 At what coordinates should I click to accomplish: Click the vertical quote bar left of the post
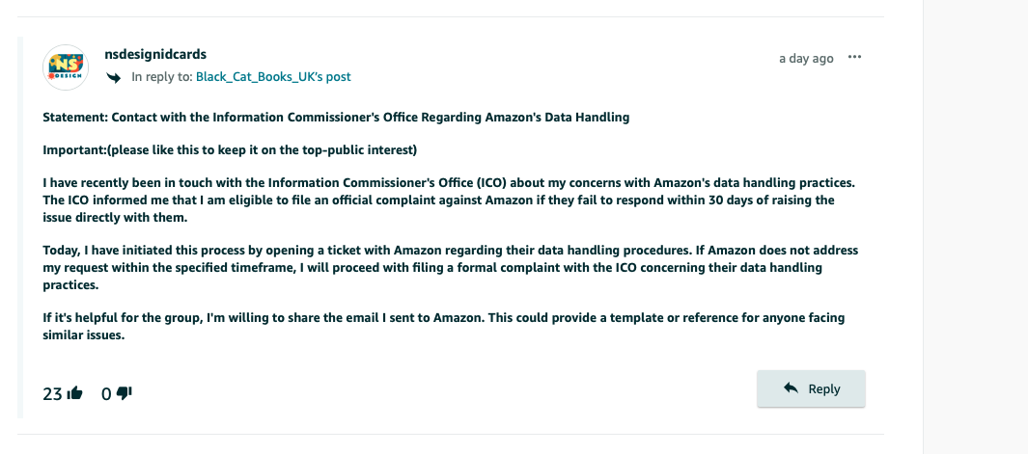[20, 227]
